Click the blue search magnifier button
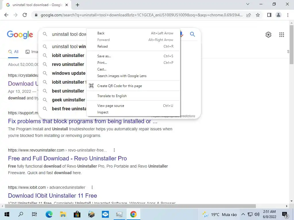Viewport: 294px width, 220px height. [x=192, y=34]
